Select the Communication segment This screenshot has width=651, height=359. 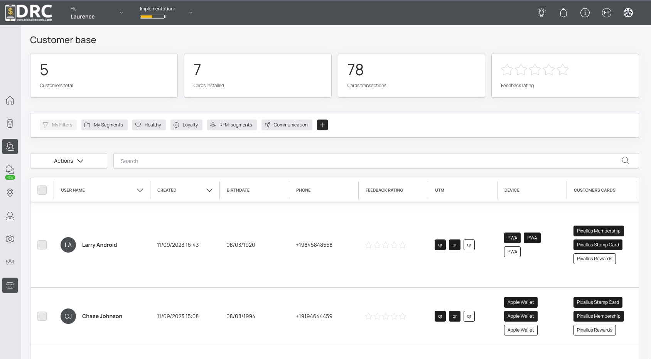[287, 125]
